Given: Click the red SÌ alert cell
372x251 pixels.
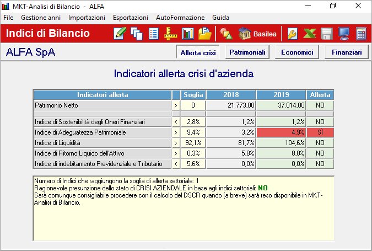Looking at the screenshot, I should point(320,132).
